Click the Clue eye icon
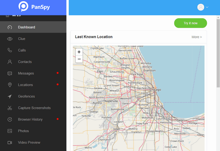The height and width of the screenshot is (151, 220). click(10, 39)
